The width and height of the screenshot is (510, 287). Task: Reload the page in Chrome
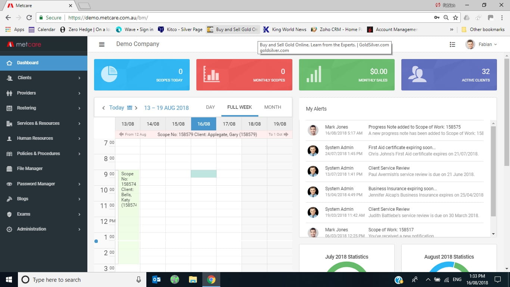click(29, 18)
